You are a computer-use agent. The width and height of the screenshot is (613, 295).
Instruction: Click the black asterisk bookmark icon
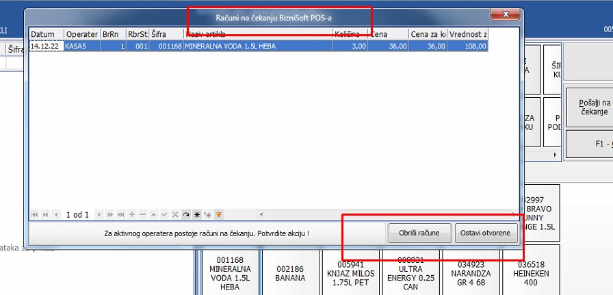[196, 214]
